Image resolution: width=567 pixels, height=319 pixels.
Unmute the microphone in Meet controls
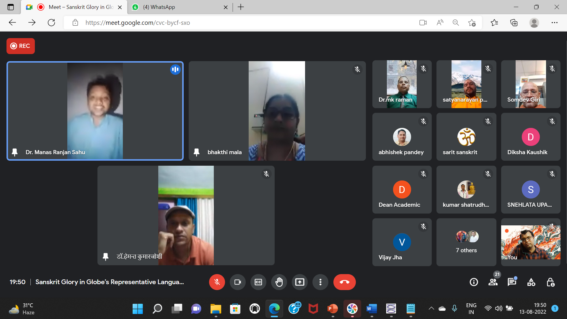(x=217, y=282)
